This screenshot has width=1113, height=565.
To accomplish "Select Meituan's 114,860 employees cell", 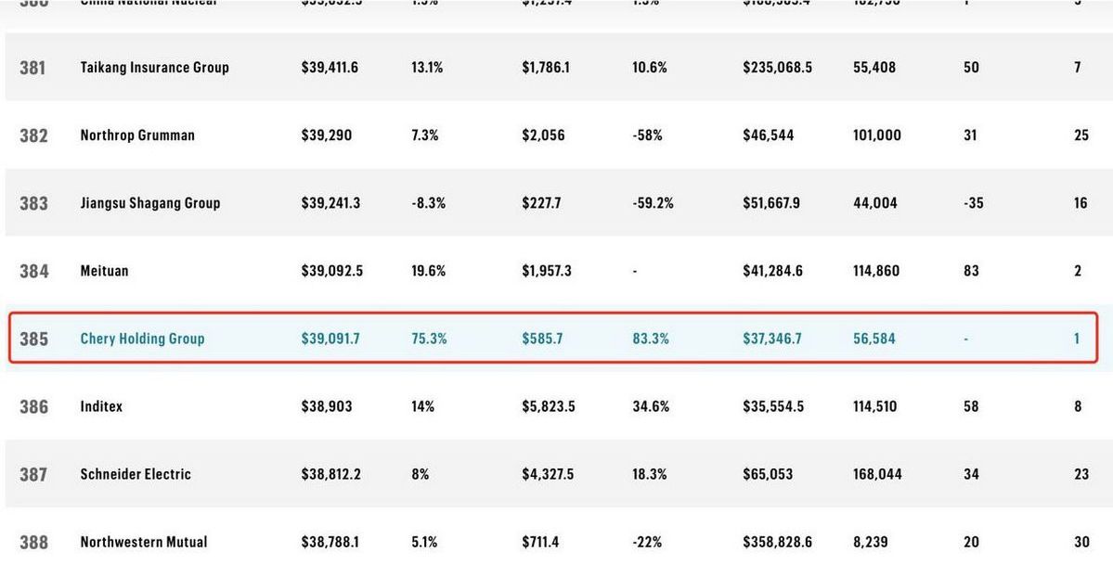I will (x=876, y=271).
